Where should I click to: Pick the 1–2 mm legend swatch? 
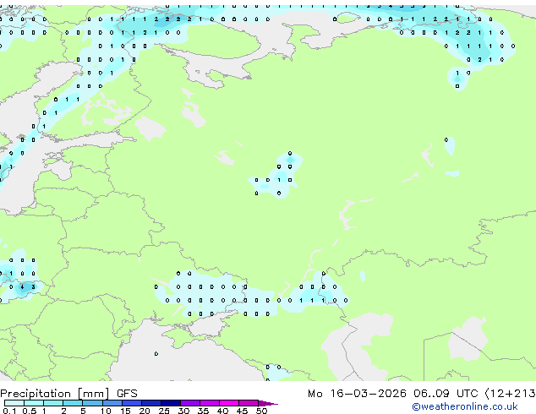[53, 403]
